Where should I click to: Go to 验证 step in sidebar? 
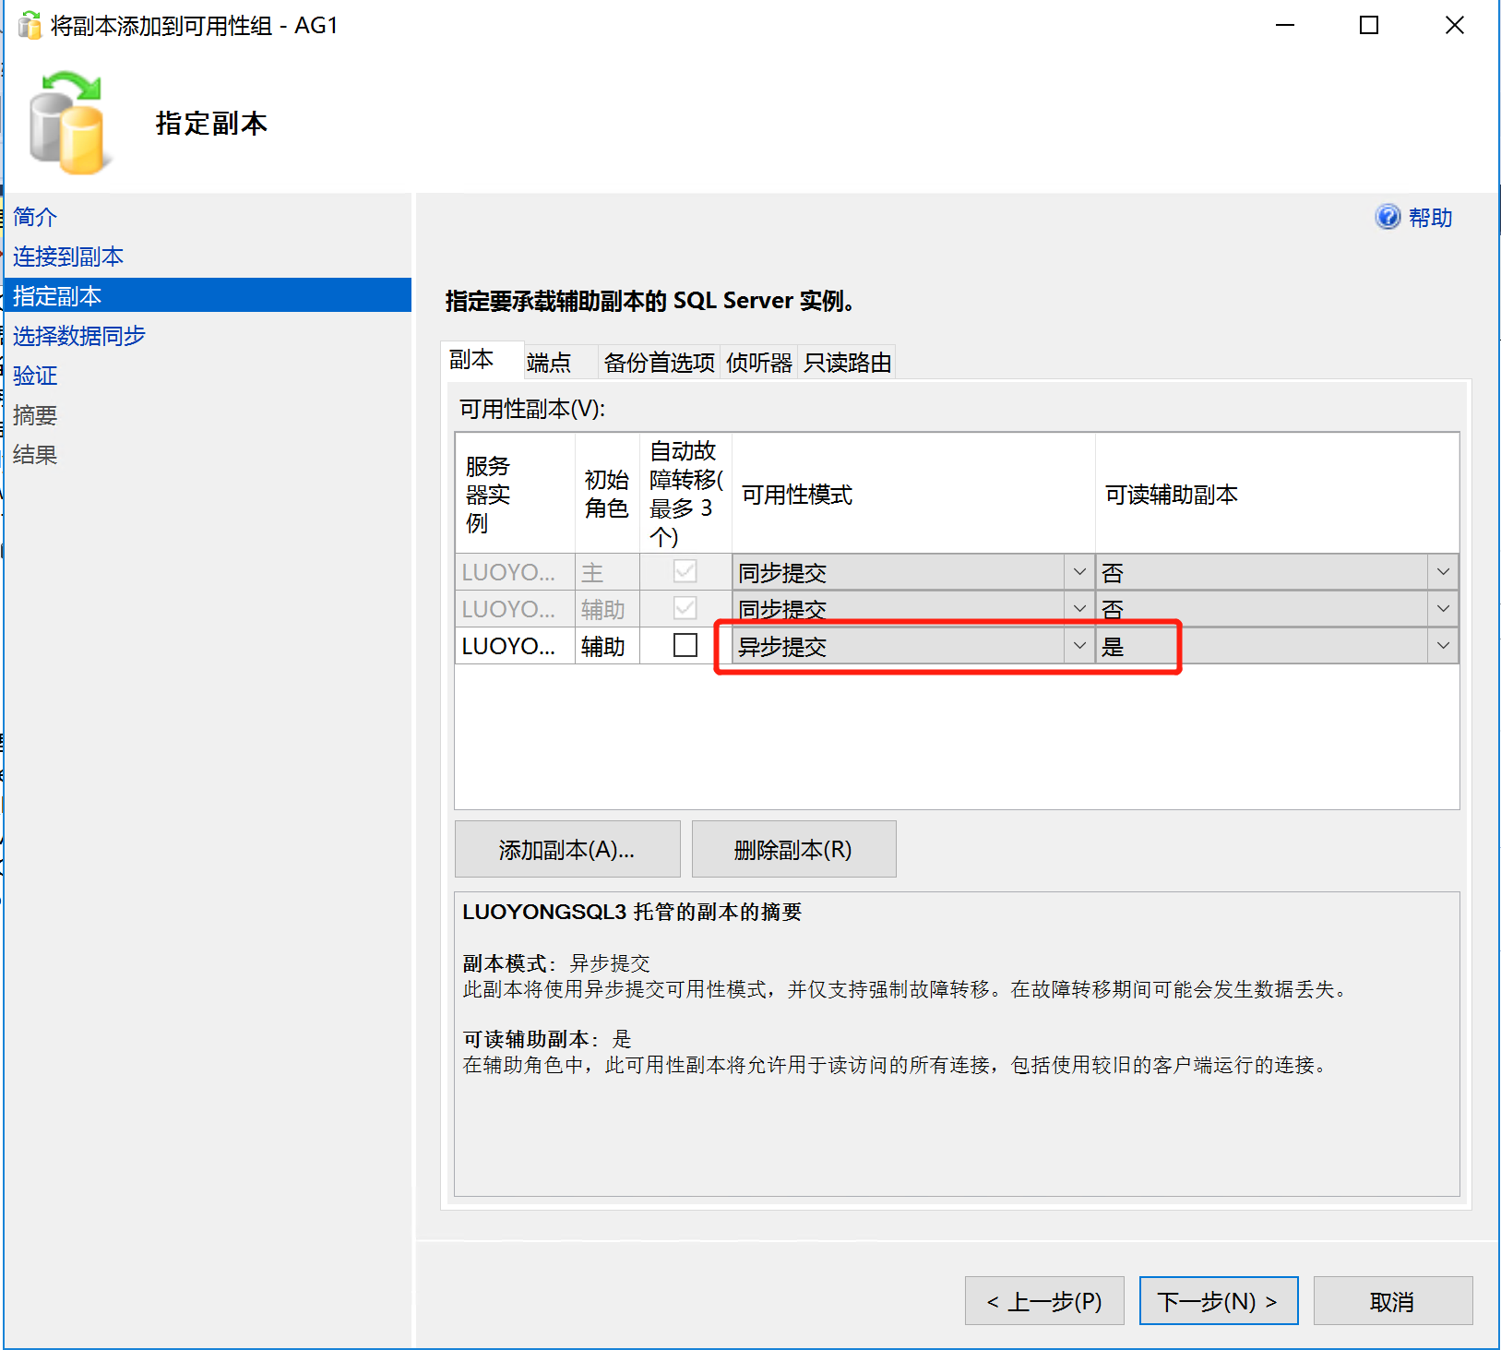[x=35, y=376]
